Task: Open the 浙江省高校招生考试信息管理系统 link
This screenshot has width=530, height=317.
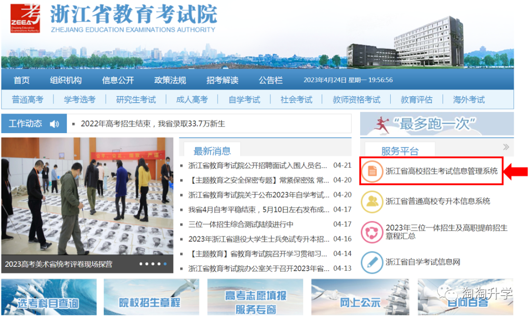Action: click(x=442, y=171)
